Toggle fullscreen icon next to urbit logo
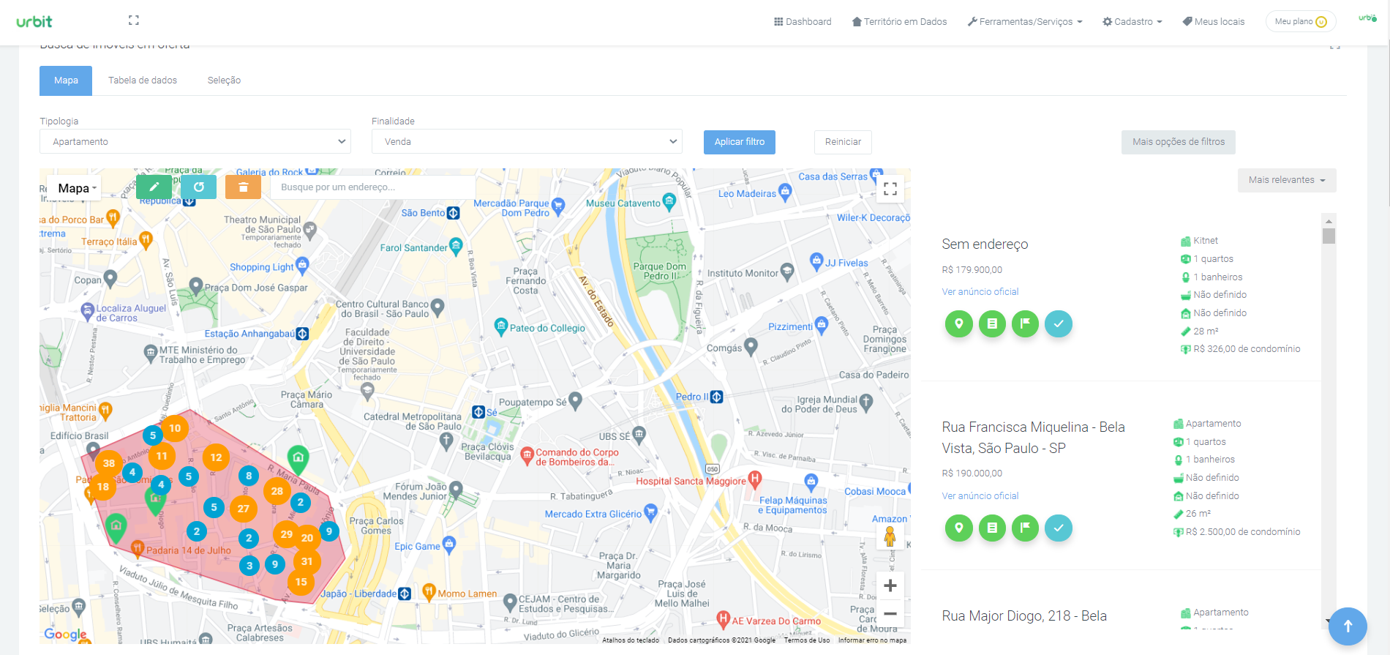The width and height of the screenshot is (1390, 655). (x=134, y=20)
